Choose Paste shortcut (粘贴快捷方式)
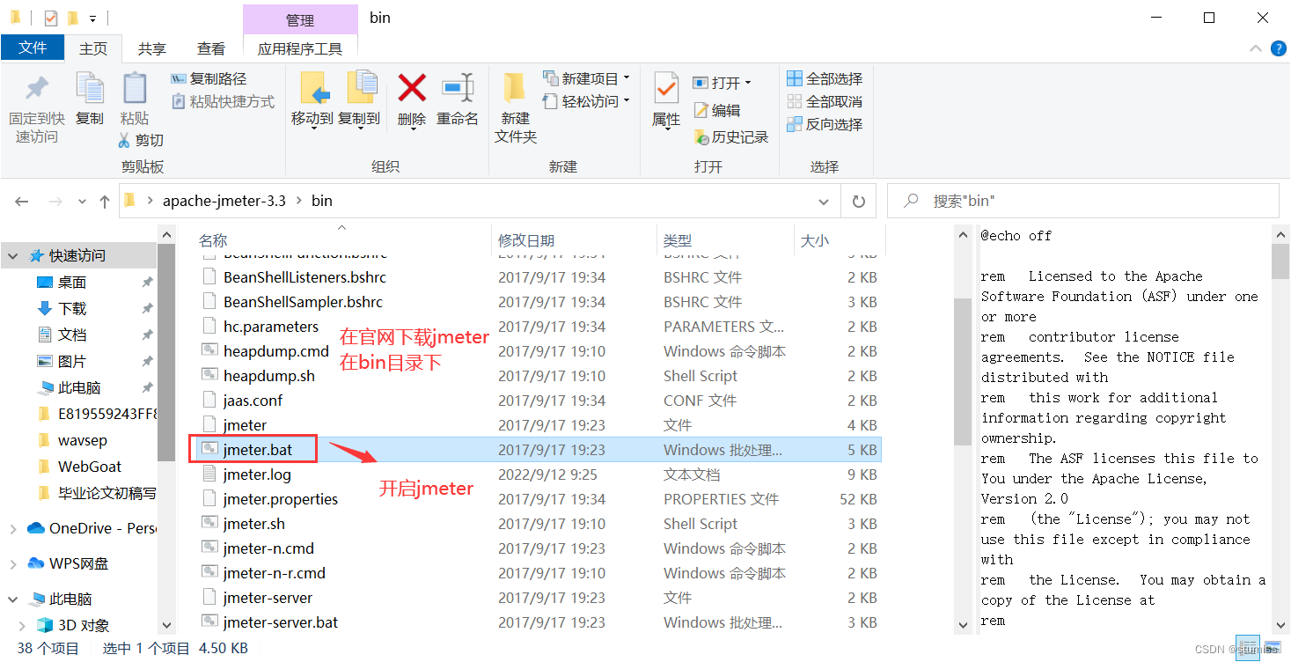 223,101
